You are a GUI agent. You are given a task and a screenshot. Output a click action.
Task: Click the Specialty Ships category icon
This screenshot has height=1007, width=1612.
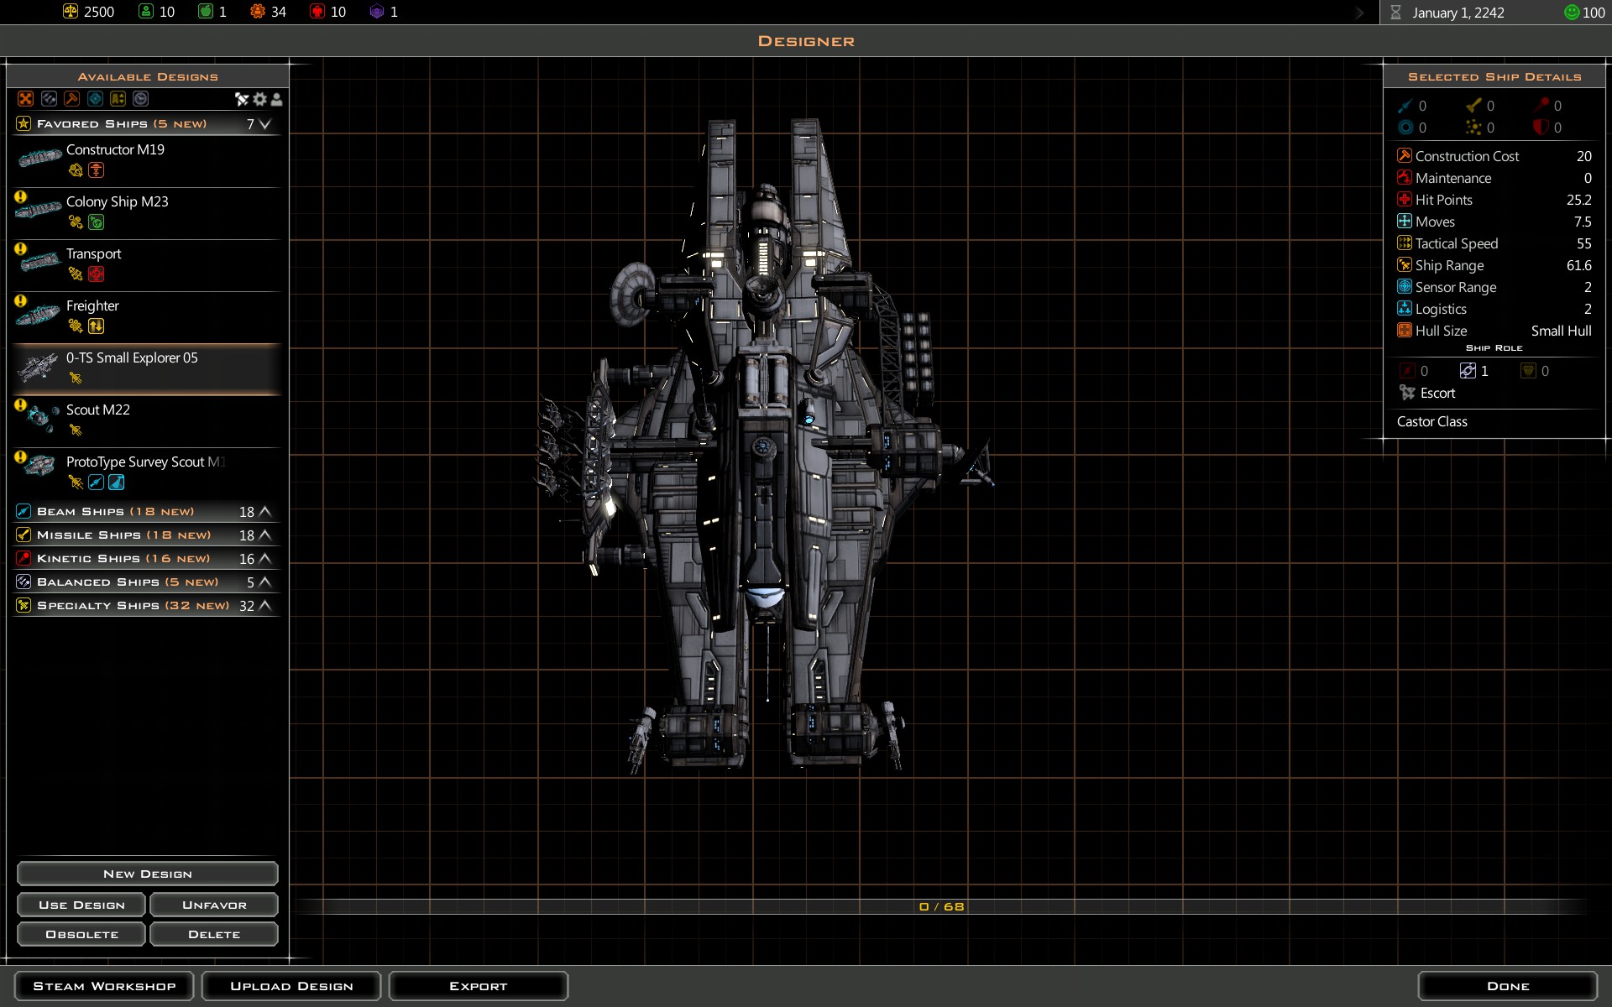tap(24, 605)
